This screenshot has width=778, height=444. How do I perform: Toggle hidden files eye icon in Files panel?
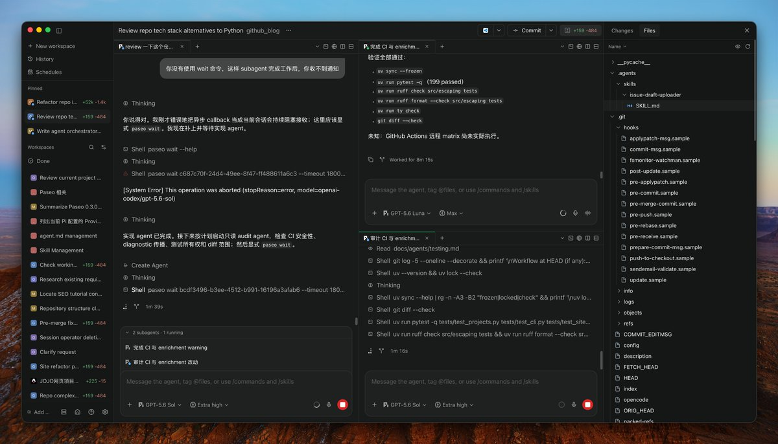pos(738,47)
